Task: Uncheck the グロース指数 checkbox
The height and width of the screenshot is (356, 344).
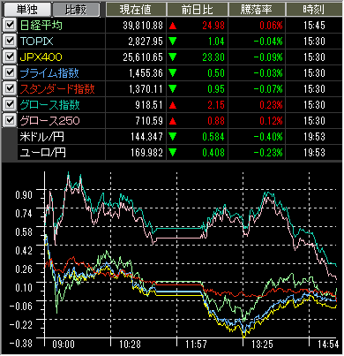Action: 10,104
